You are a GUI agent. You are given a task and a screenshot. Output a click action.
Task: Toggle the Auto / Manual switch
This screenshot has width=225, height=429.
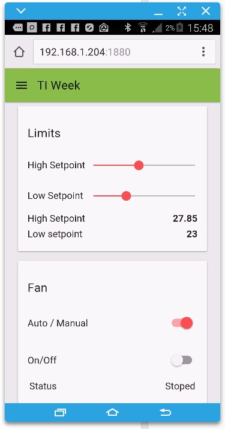[182, 323]
